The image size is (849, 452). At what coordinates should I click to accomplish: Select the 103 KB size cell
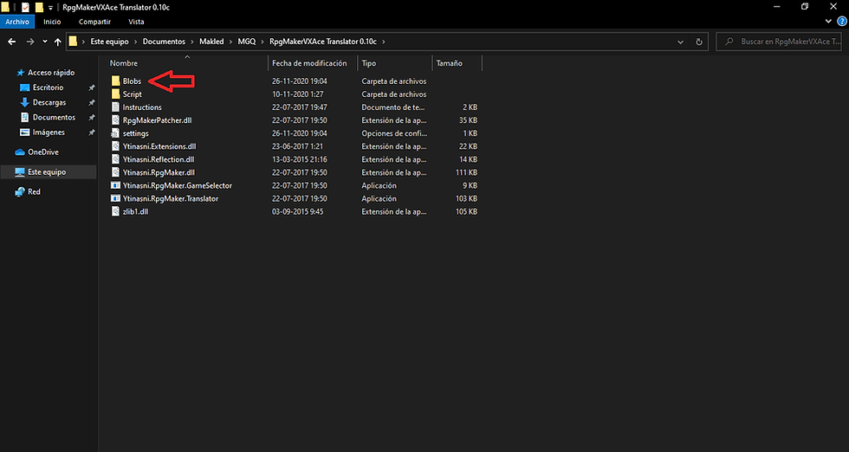[466, 198]
